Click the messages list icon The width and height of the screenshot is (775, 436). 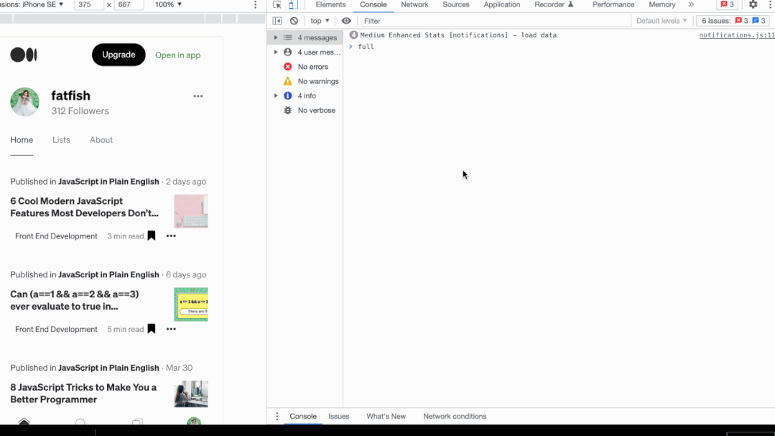(287, 37)
